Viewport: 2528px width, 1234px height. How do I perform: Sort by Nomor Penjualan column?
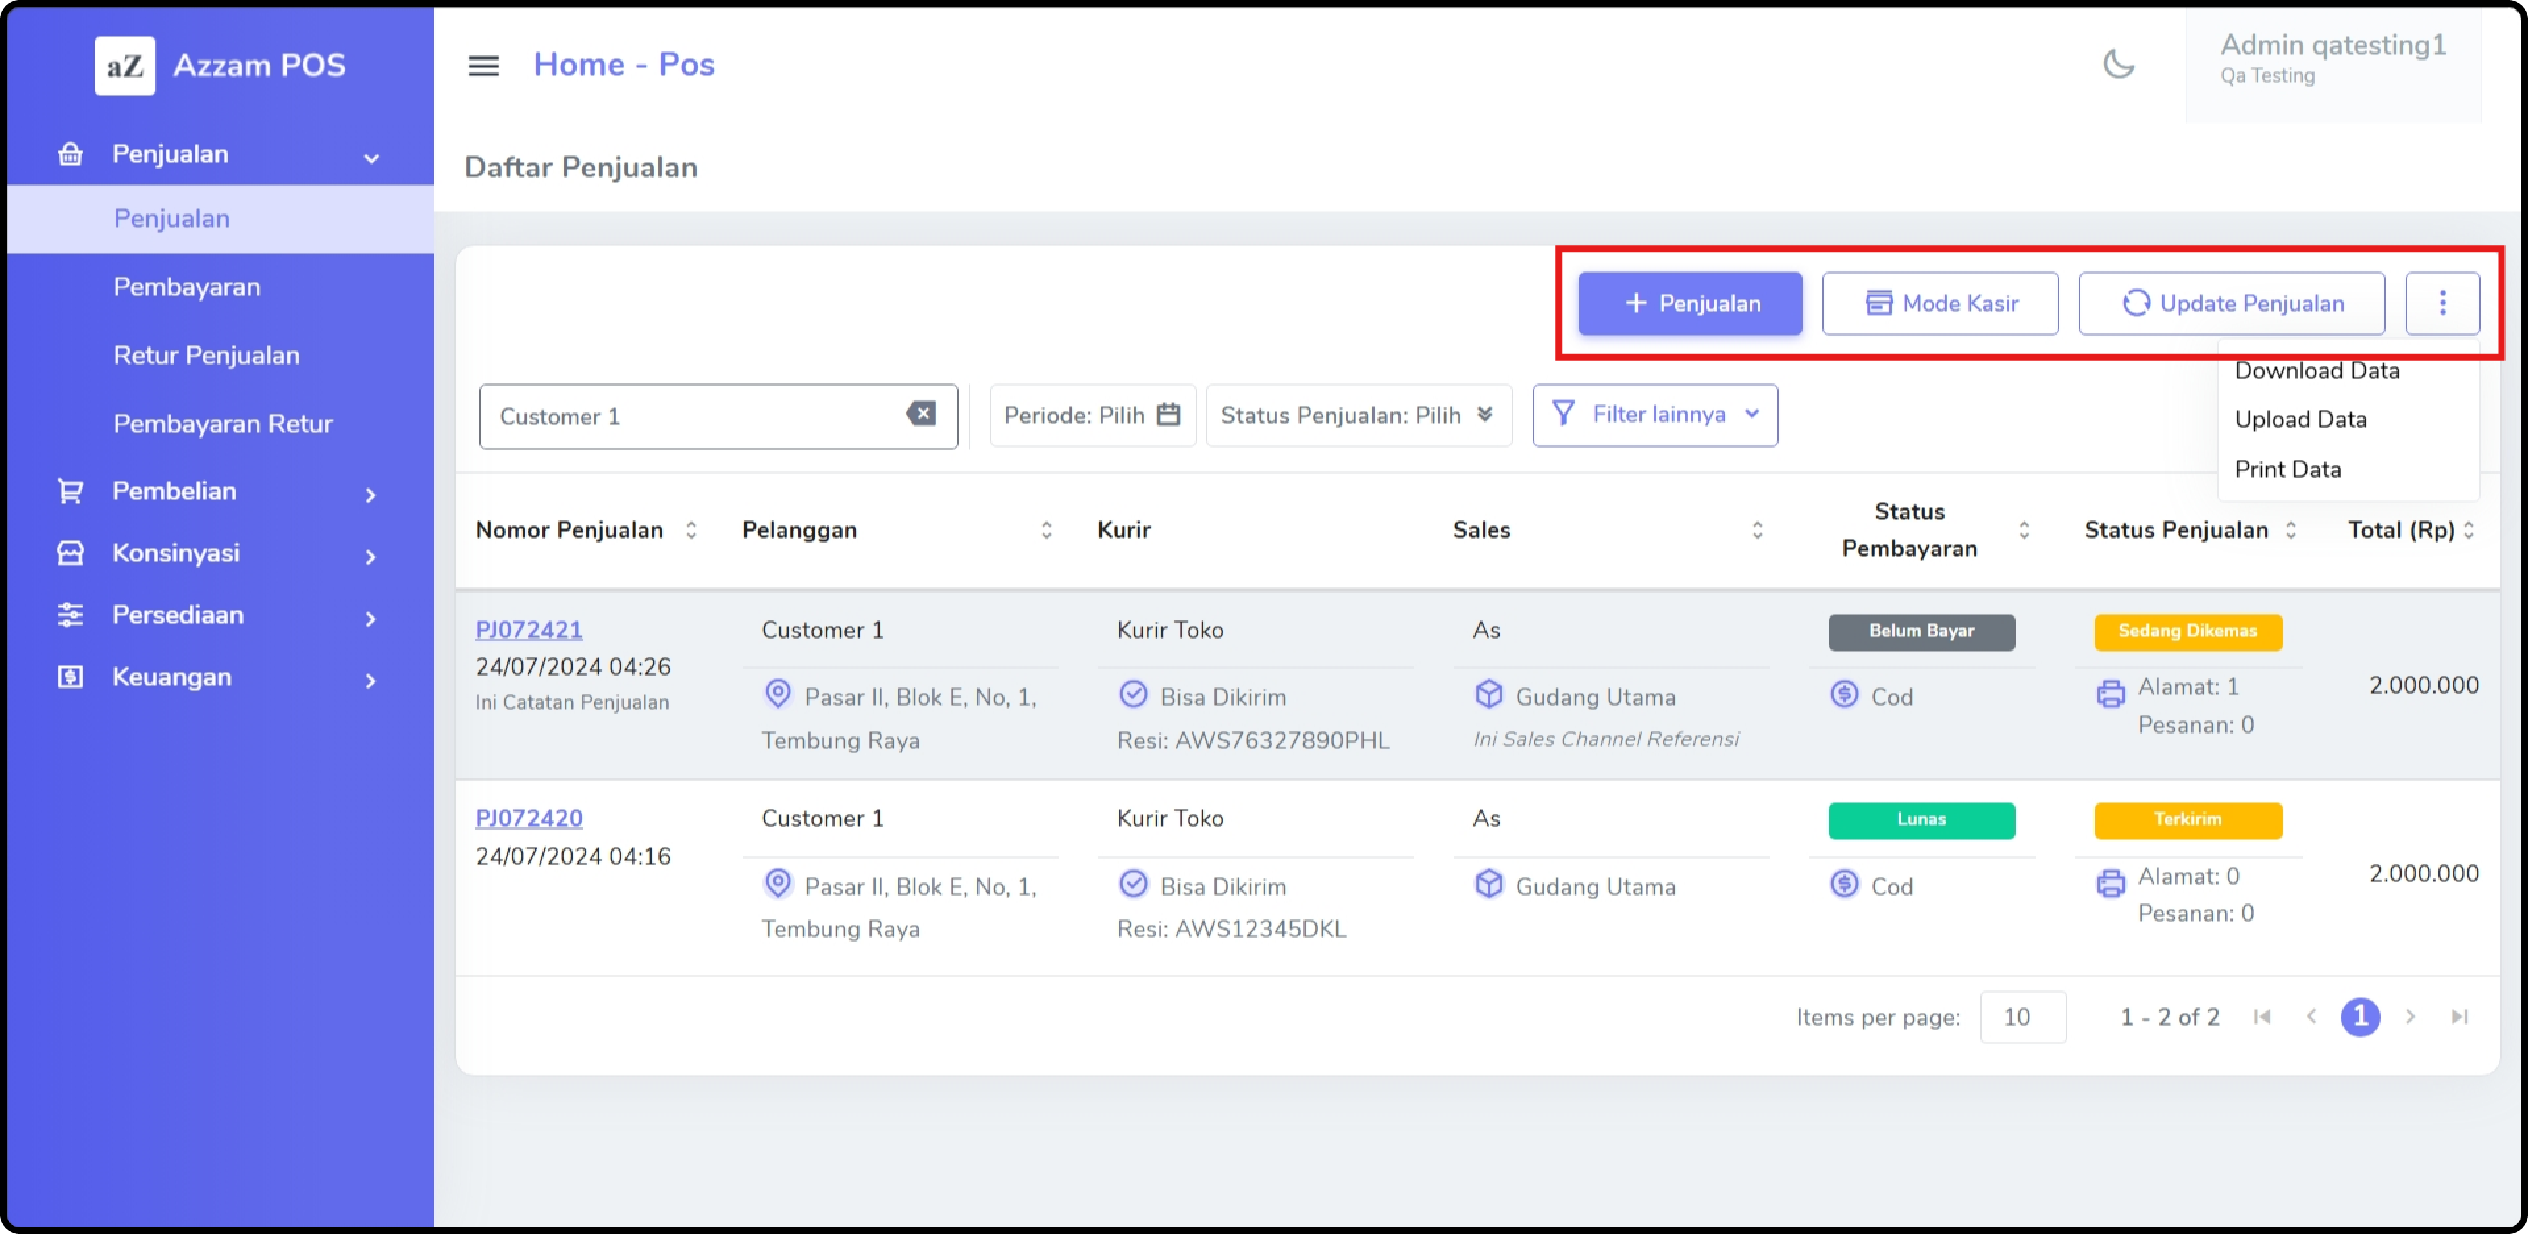(x=691, y=530)
